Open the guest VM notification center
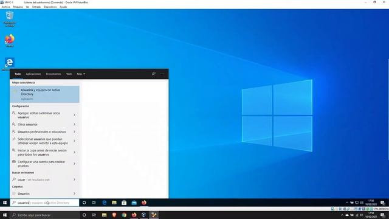 point(382,203)
